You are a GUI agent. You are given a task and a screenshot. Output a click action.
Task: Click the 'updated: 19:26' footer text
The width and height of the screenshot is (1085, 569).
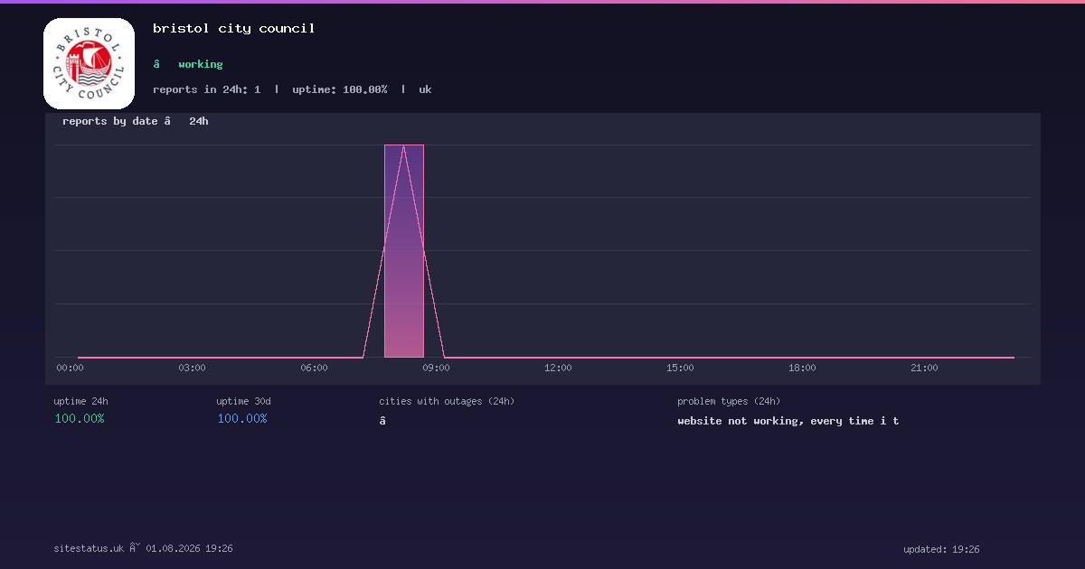pyautogui.click(x=941, y=549)
